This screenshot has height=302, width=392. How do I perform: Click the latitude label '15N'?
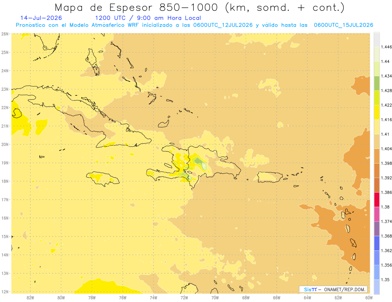[5, 236]
